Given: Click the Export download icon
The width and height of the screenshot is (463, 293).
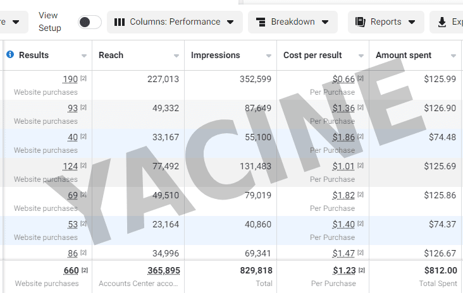Looking at the screenshot, I should tap(441, 22).
